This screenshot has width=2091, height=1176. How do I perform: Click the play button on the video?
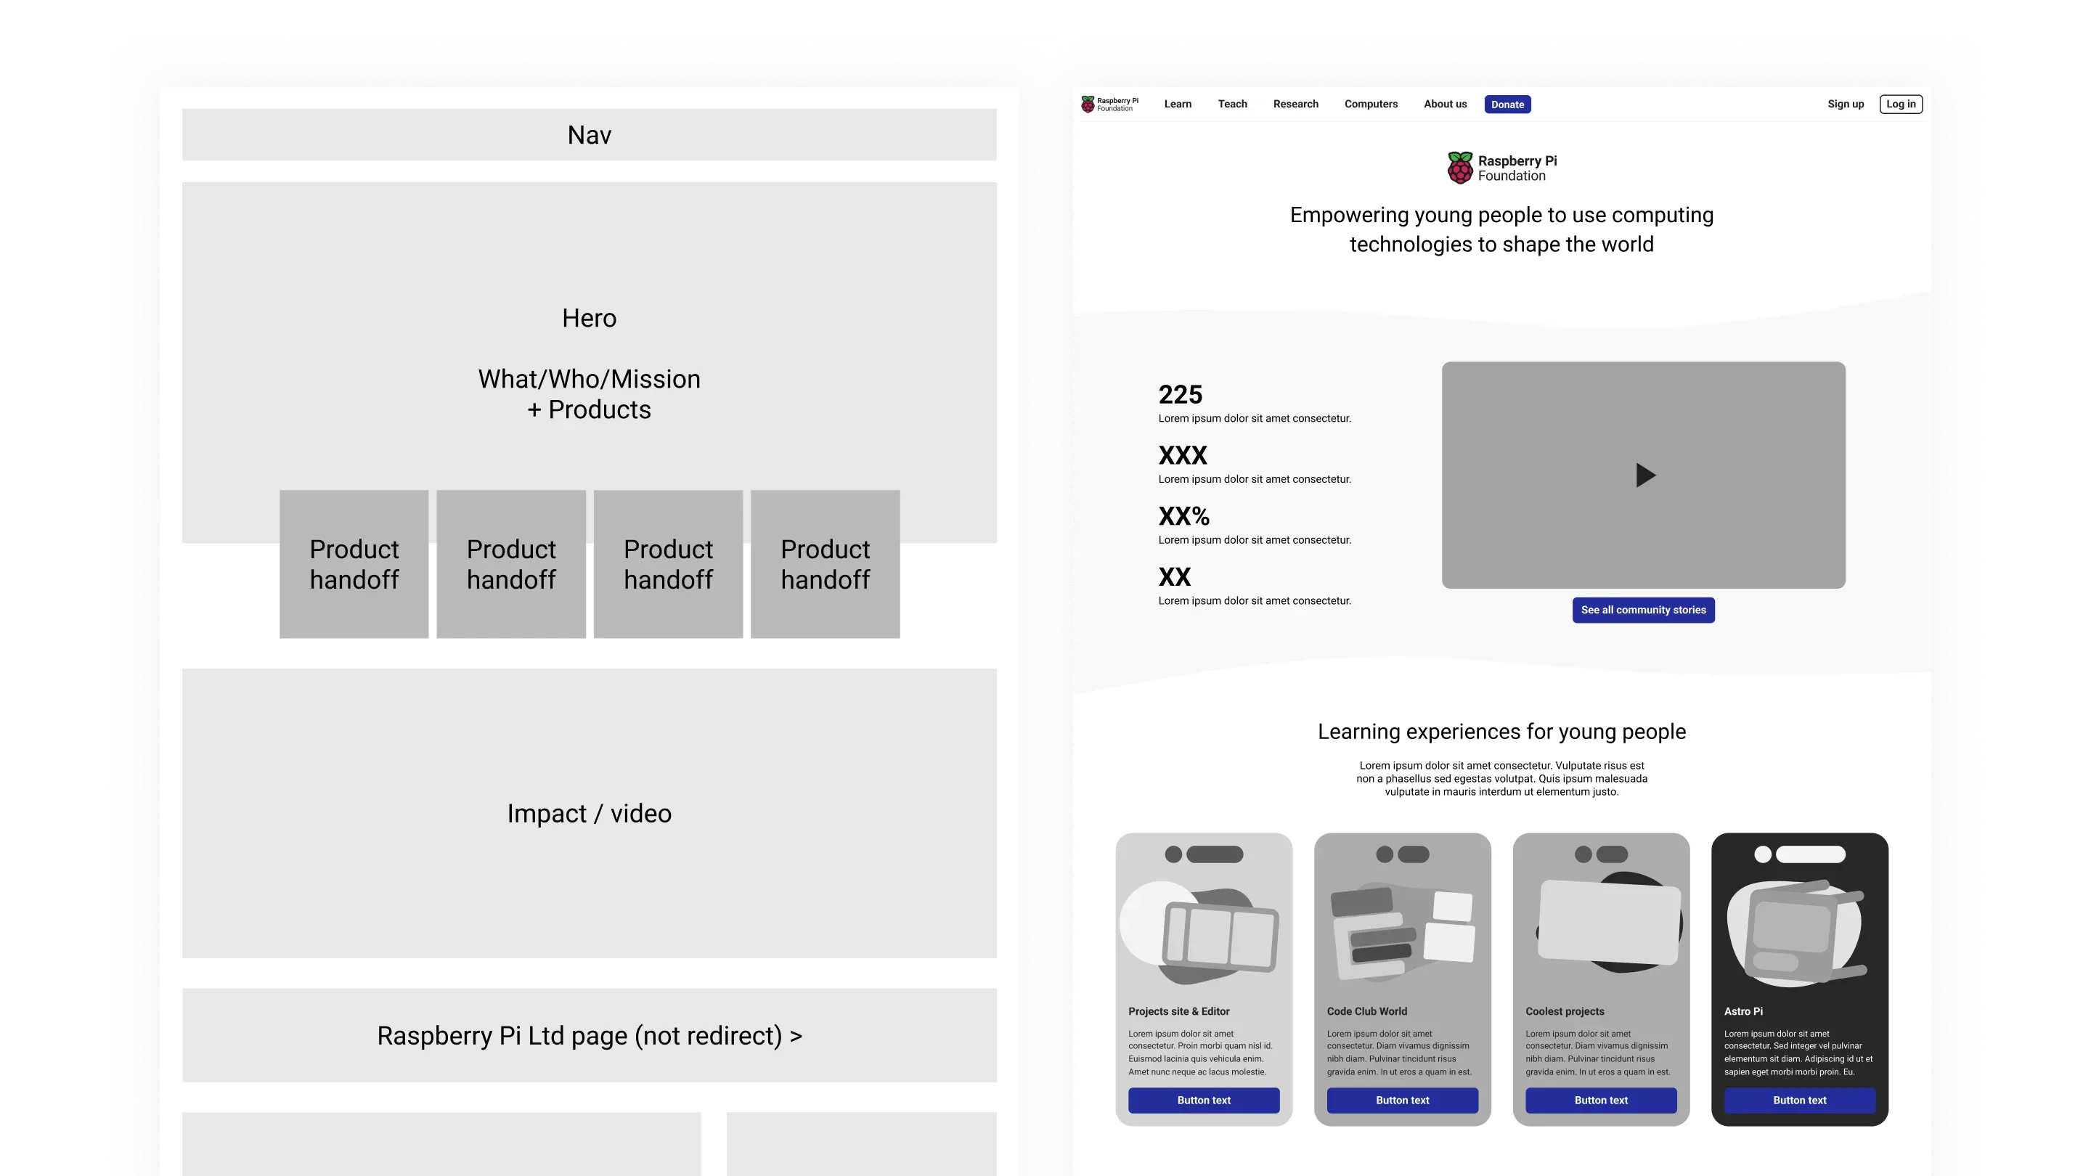(x=1646, y=475)
